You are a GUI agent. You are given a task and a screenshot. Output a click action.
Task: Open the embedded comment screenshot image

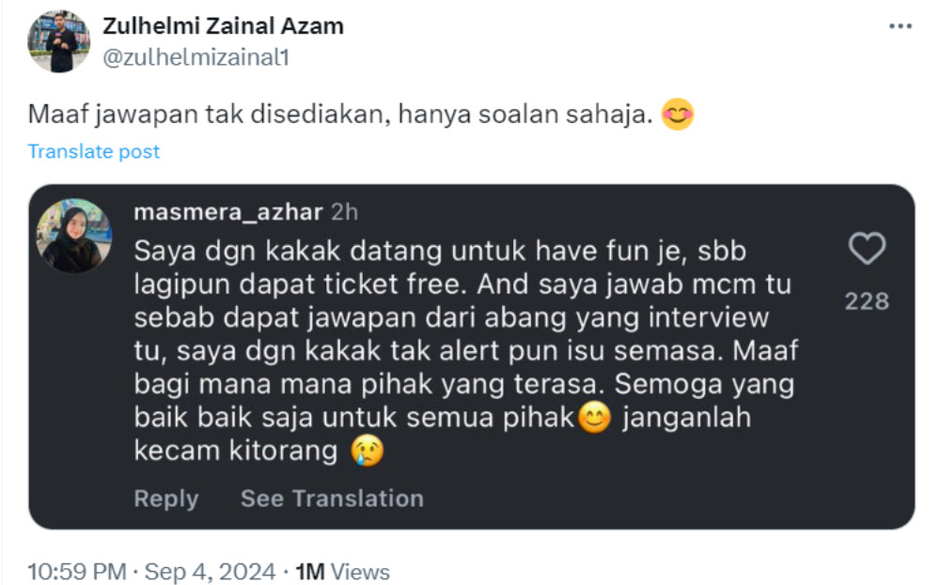point(472,357)
